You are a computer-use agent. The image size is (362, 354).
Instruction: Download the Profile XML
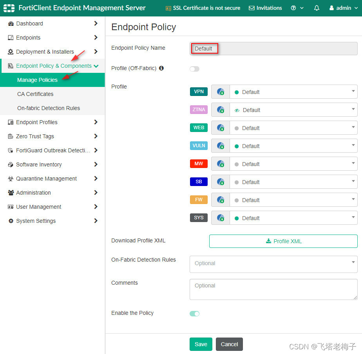(283, 241)
